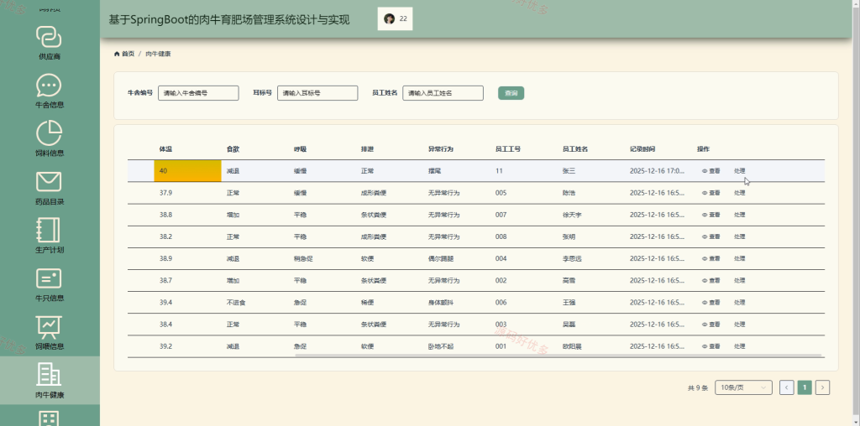Click 处理 in the 吴磊 row

click(739, 325)
